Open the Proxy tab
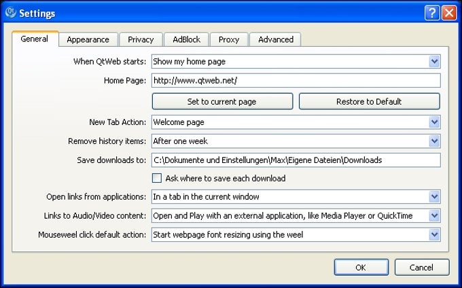Image resolution: width=462 pixels, height=288 pixels. 229,39
